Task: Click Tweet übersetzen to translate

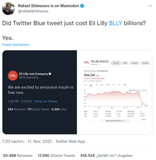Action: pyautogui.click(x=16, y=45)
